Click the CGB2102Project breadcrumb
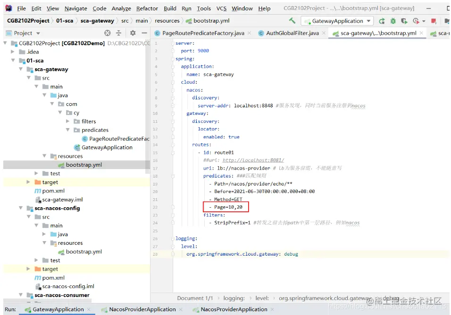 (x=28, y=21)
